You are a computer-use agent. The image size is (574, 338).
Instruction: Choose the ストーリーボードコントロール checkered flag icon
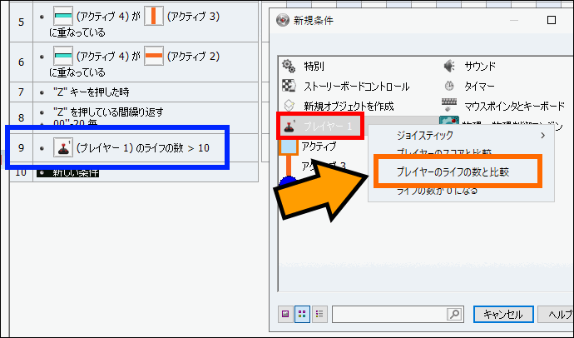pos(289,86)
